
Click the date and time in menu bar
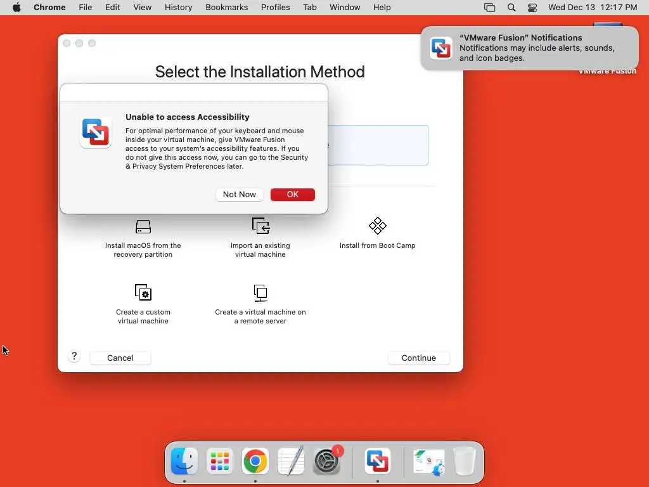[x=593, y=7]
